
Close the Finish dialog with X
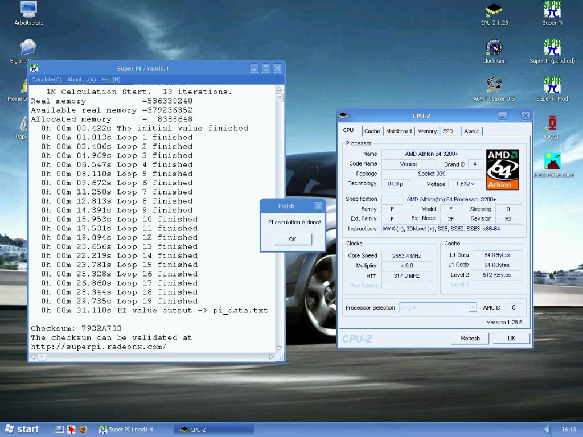[318, 206]
